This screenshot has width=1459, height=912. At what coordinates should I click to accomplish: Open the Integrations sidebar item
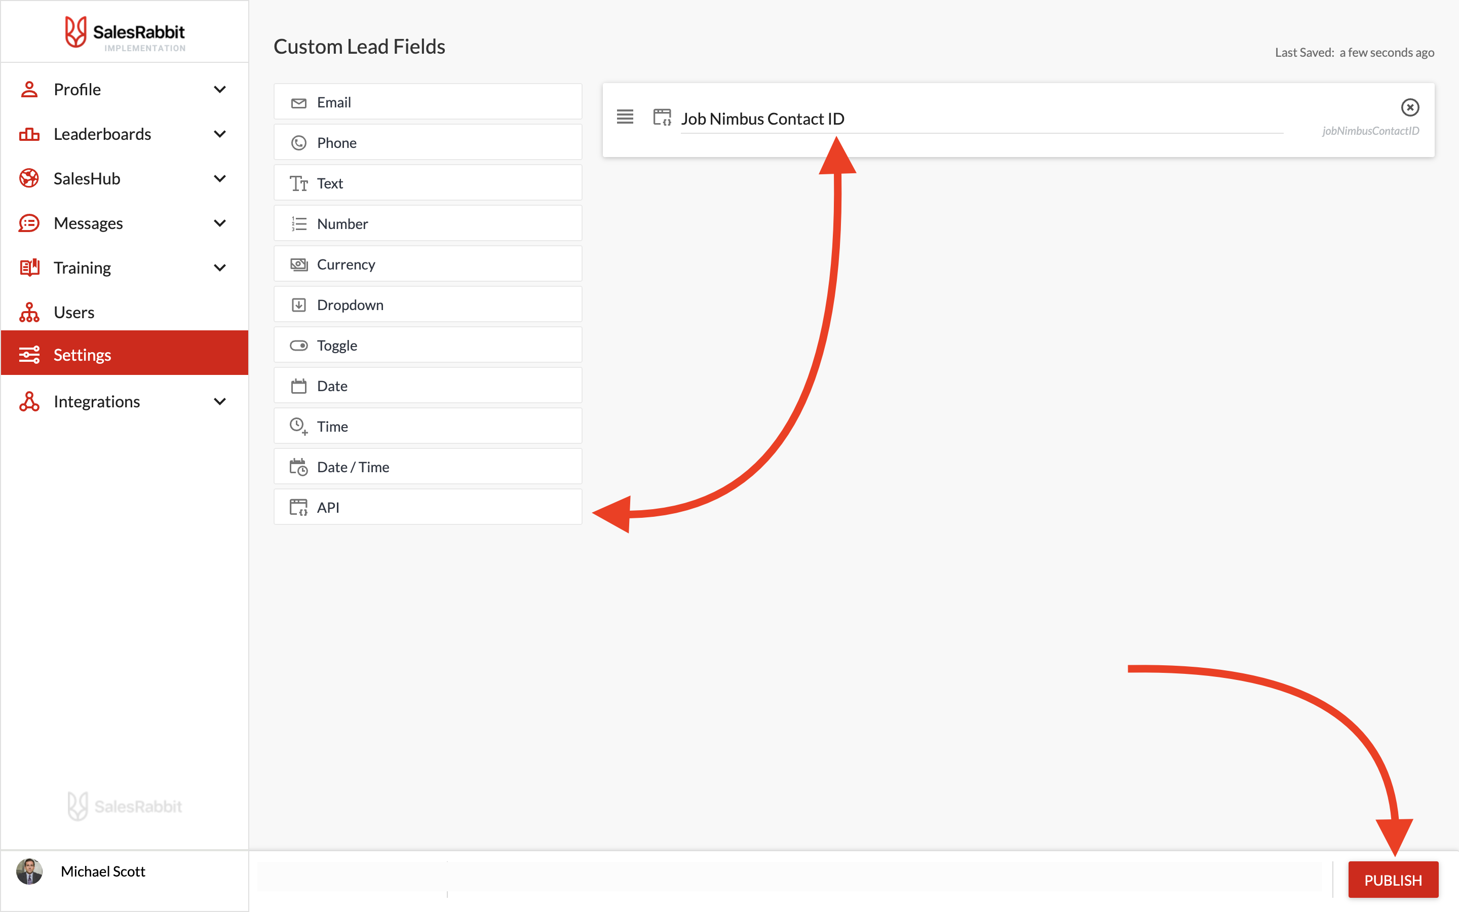pyautogui.click(x=125, y=402)
